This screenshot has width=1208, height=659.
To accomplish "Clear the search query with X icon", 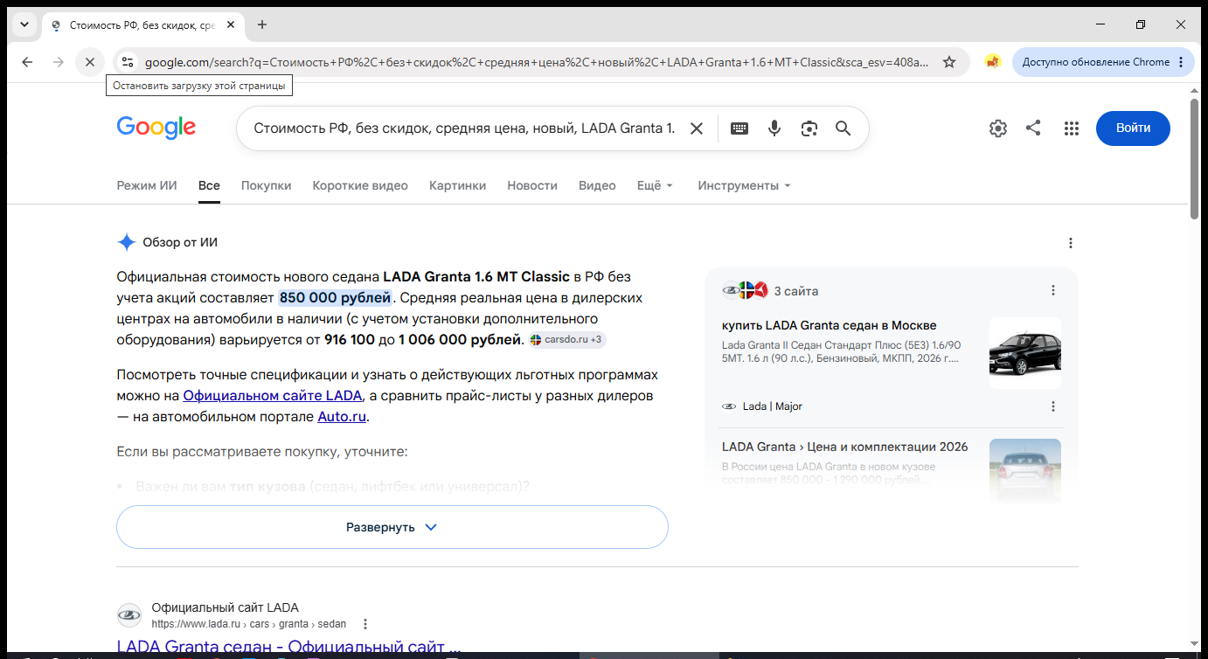I will [x=697, y=128].
